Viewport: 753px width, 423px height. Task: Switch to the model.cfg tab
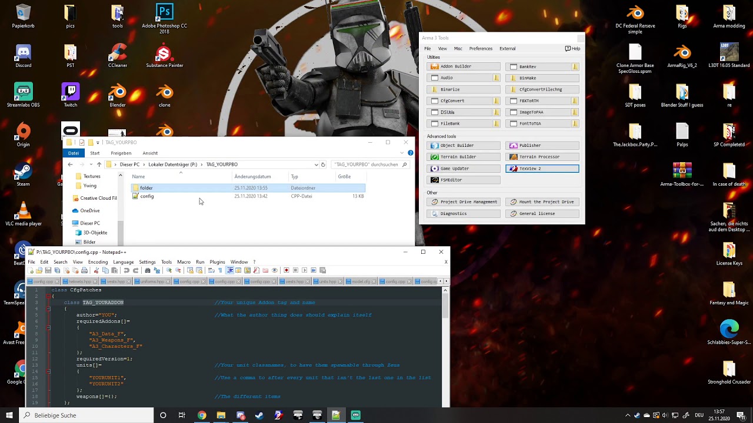click(x=361, y=281)
